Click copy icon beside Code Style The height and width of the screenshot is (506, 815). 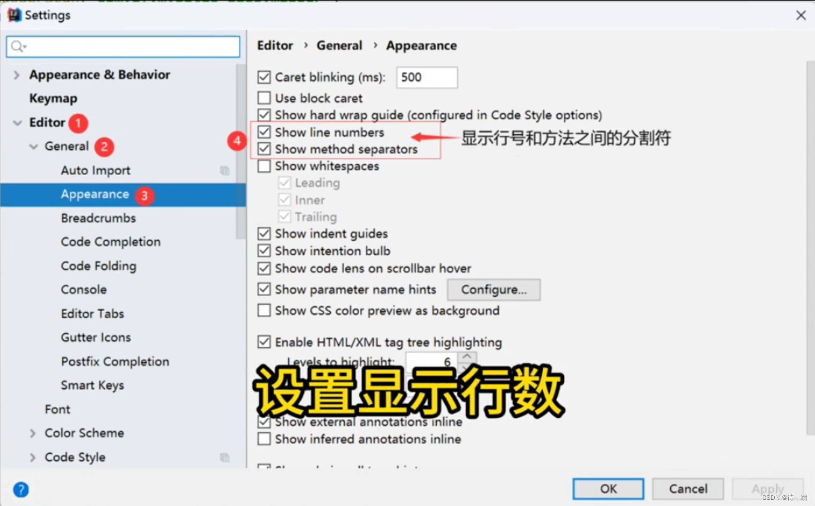225,457
